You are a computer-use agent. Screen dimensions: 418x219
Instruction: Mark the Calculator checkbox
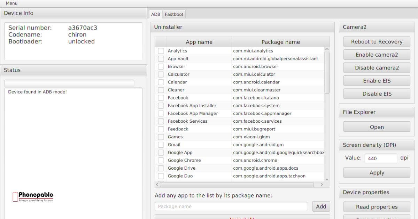(x=161, y=74)
